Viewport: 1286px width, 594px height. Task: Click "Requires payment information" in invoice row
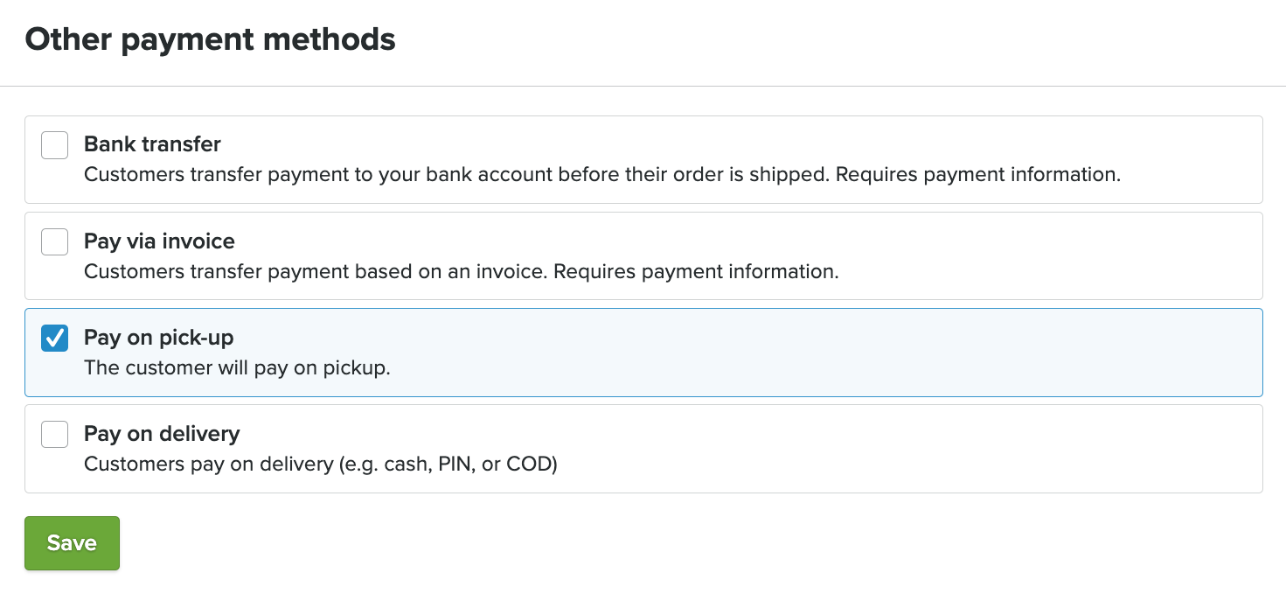coord(696,271)
